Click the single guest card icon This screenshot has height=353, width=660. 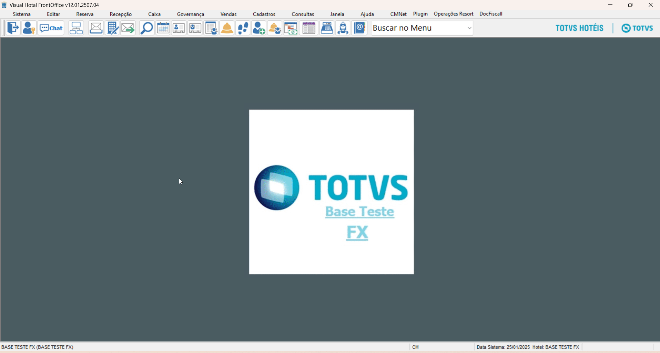(179, 28)
